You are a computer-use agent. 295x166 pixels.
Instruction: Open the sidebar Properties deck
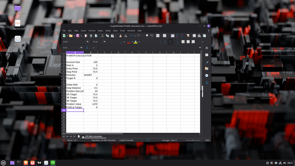207,55
